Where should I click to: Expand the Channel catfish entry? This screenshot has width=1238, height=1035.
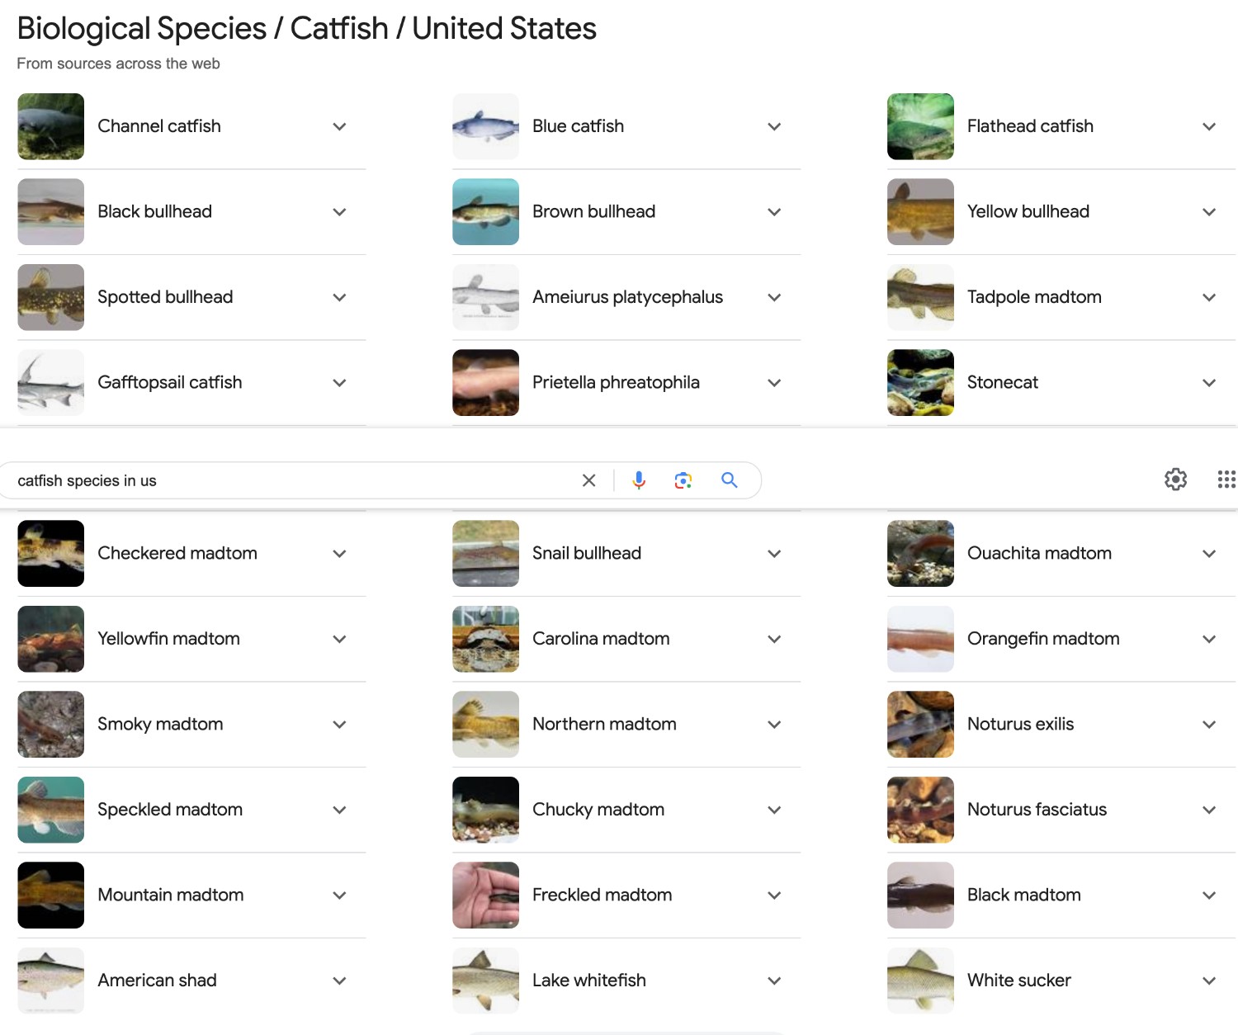coord(339,126)
